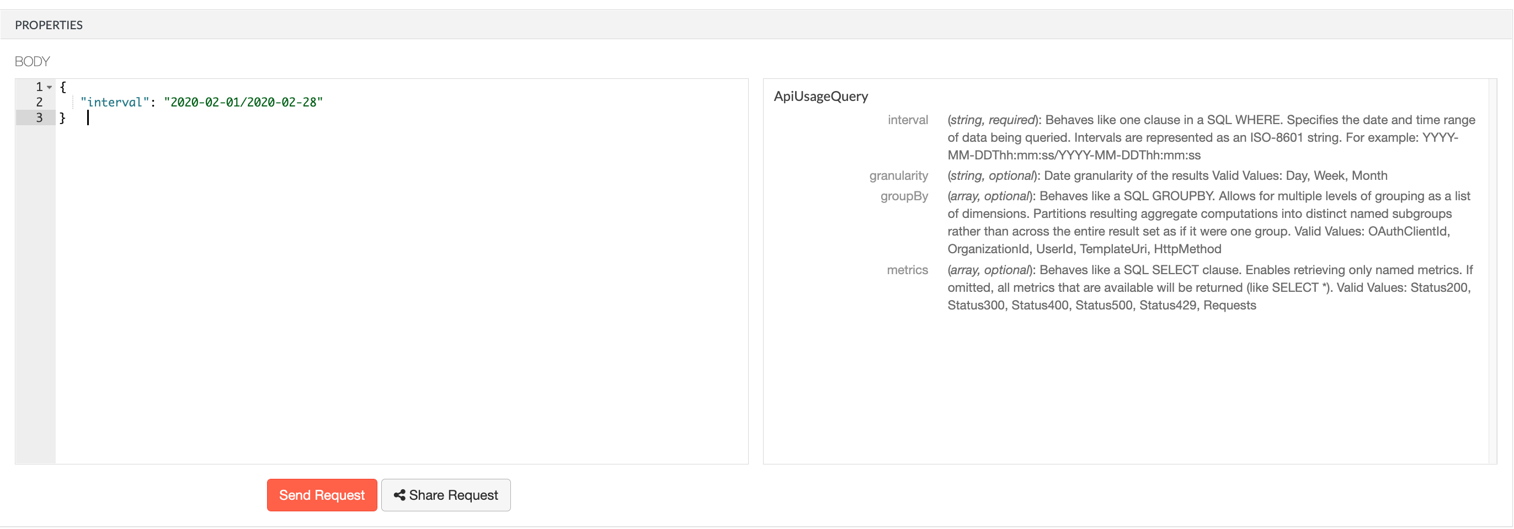Viewport: 1514px width, 529px height.
Task: Click line number 2 in the gutter
Action: point(38,101)
